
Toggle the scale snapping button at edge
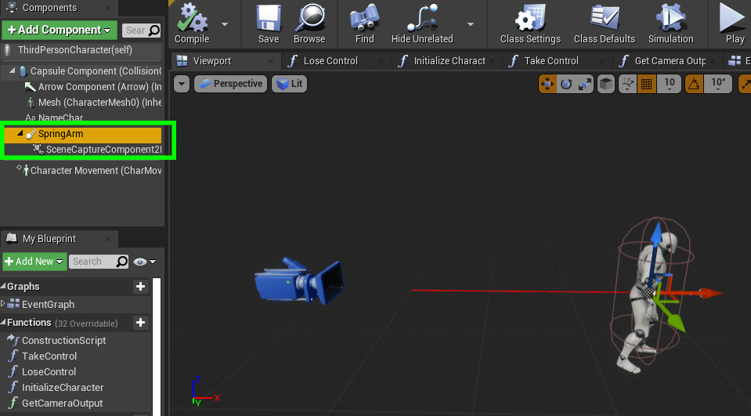[x=745, y=85]
